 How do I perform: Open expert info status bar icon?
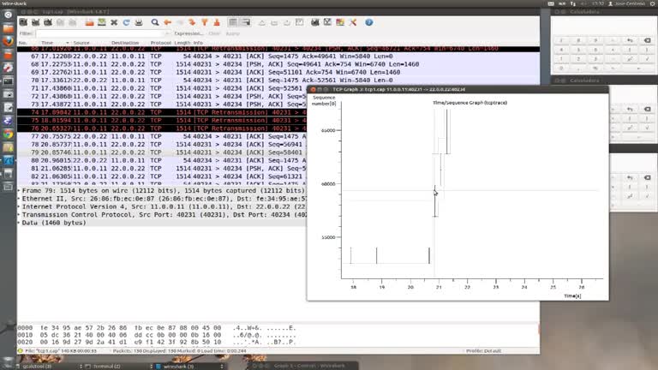tap(21, 350)
